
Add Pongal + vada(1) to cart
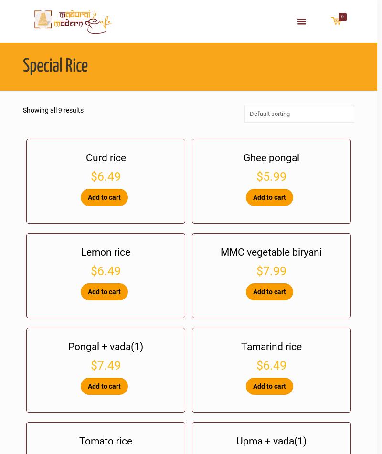pyautogui.click(x=104, y=386)
